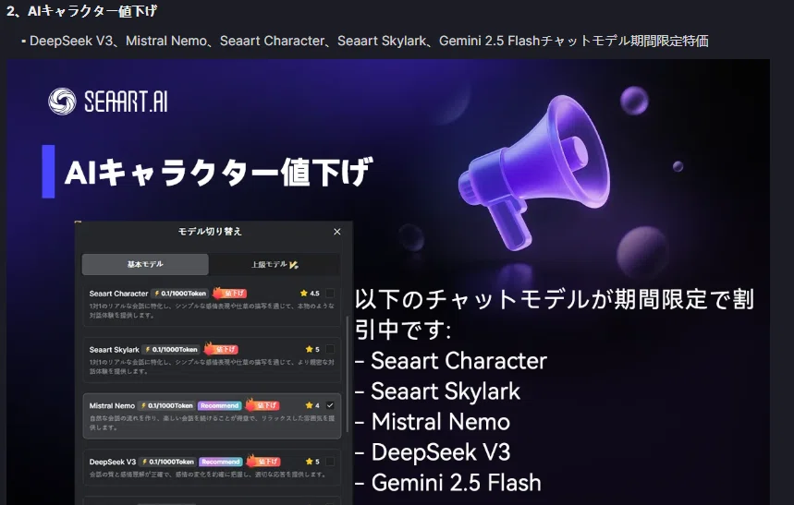The width and height of the screenshot is (794, 505).
Task: Select the DeepSeek V3 model name
Action: coord(113,462)
